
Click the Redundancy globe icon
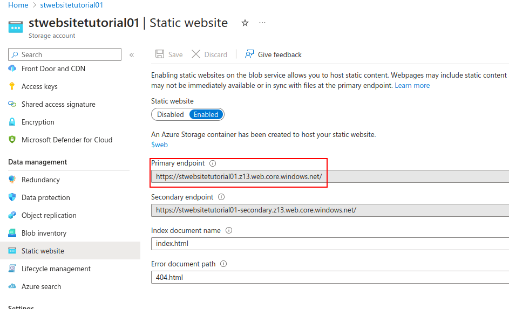coord(12,179)
